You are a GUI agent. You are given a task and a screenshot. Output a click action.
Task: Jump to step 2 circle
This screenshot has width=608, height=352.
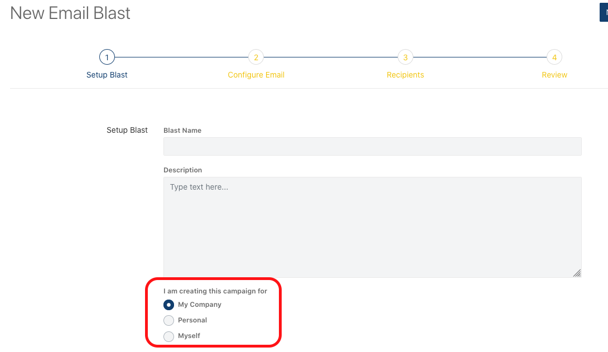(256, 57)
